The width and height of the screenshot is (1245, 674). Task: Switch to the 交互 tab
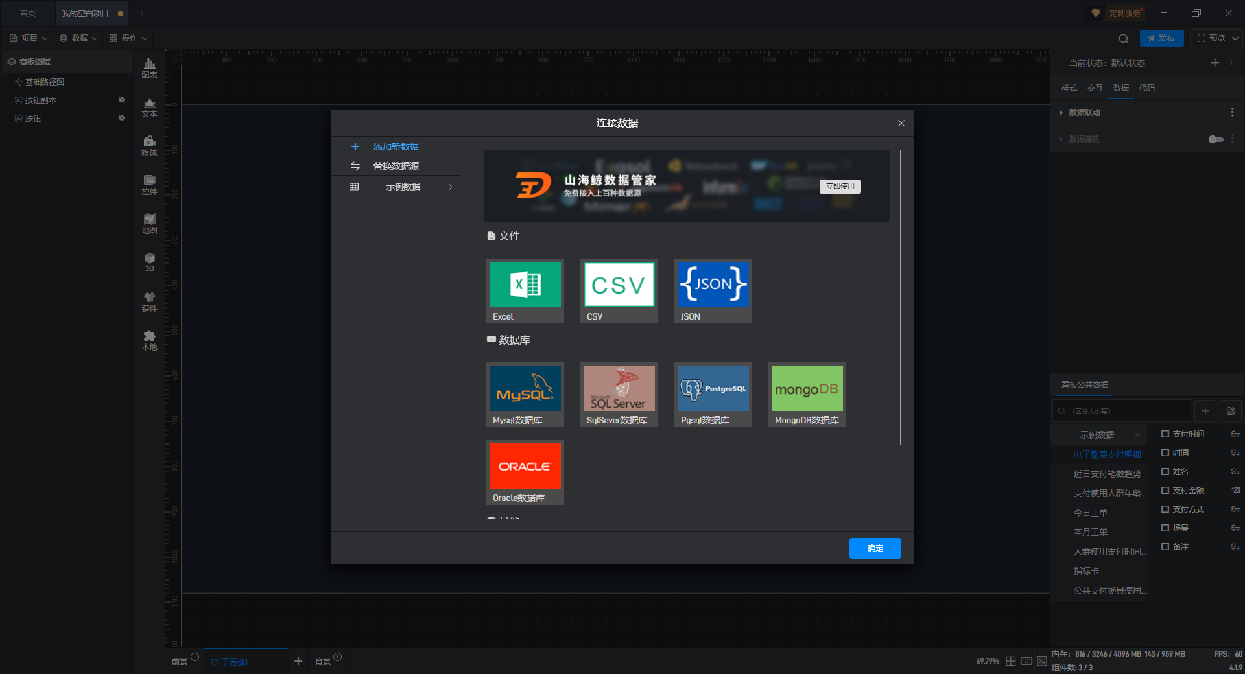pos(1095,88)
